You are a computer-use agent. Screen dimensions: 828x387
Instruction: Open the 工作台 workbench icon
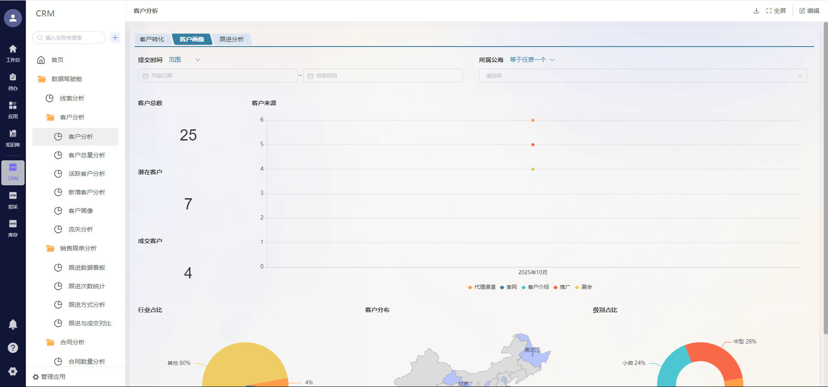point(13,53)
